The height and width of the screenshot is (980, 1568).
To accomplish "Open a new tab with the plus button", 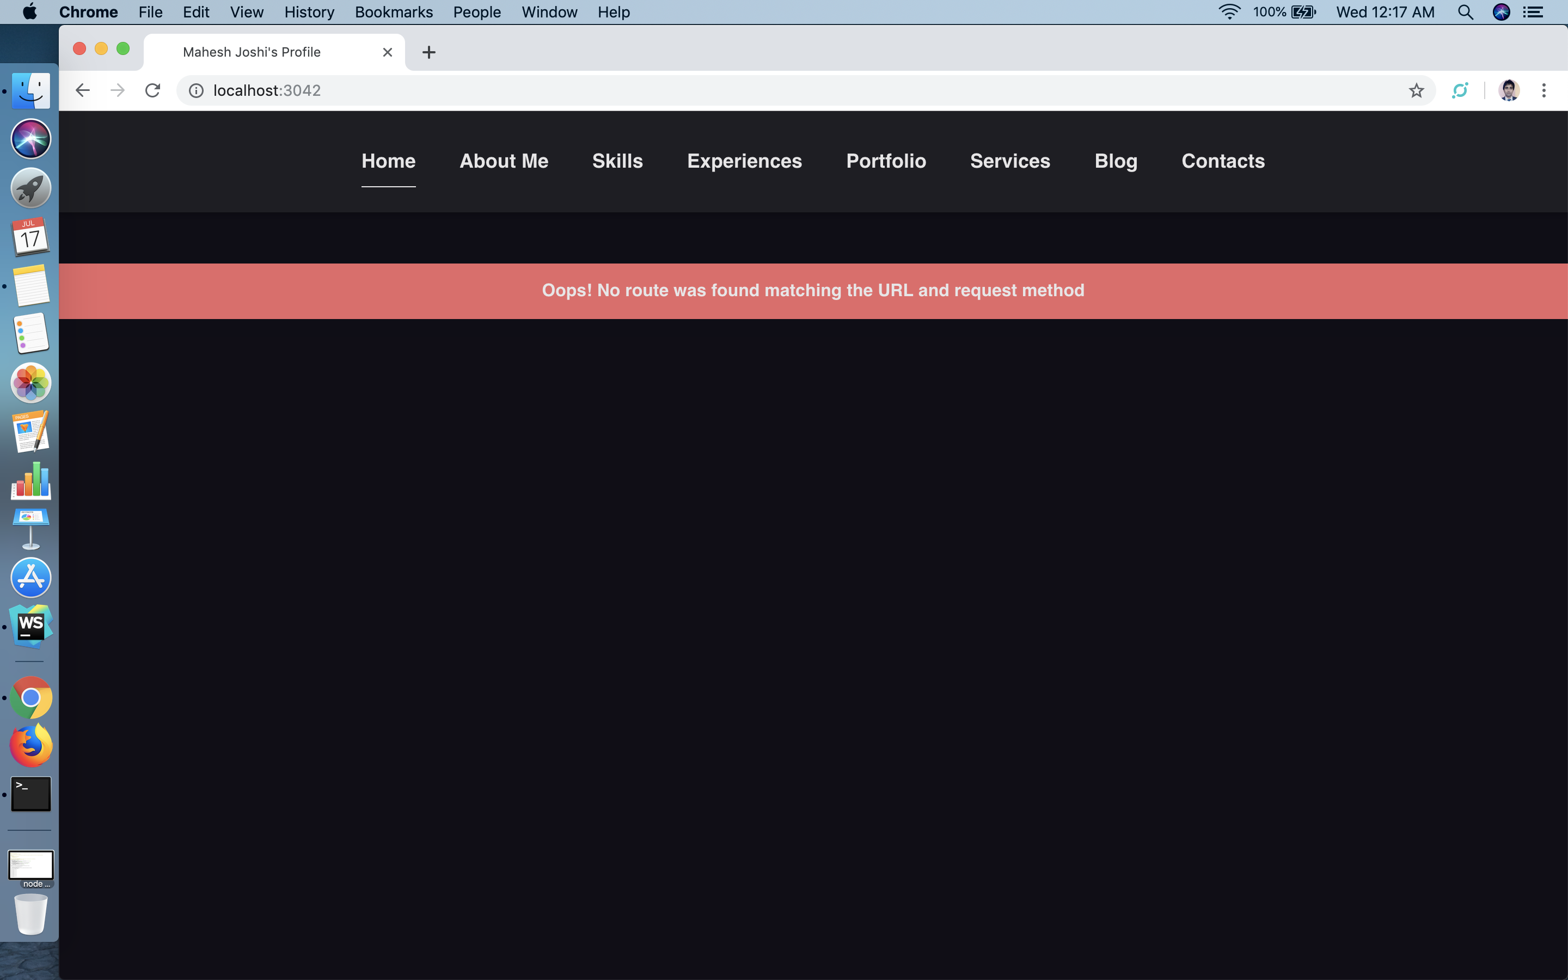I will (428, 52).
